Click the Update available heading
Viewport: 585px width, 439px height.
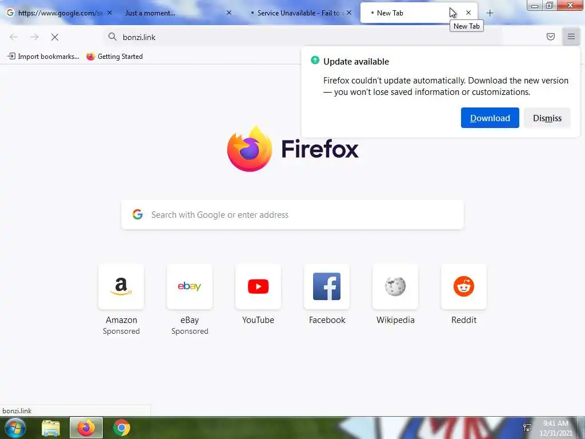[x=356, y=62]
